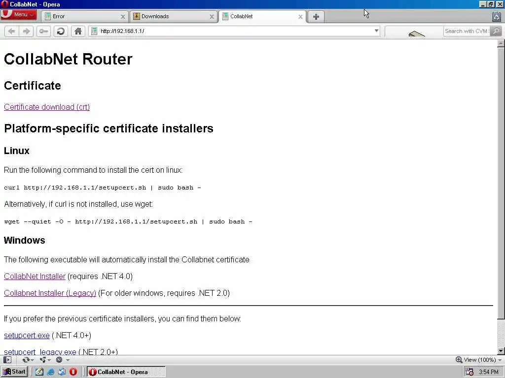Click the curl setupcert.sh command text
Screen dimensions: 505x378
(x=103, y=188)
